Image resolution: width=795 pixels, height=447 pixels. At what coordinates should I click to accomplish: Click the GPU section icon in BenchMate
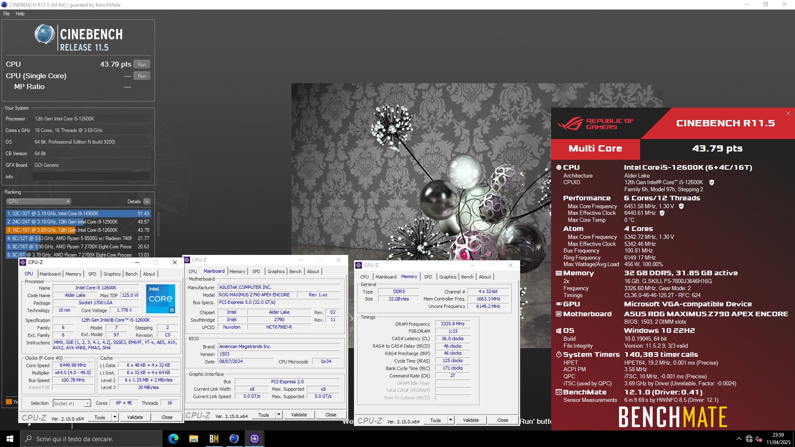pos(559,304)
